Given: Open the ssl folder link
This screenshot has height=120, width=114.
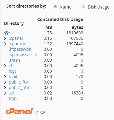Looking at the screenshot, I should [x=11, y=93].
